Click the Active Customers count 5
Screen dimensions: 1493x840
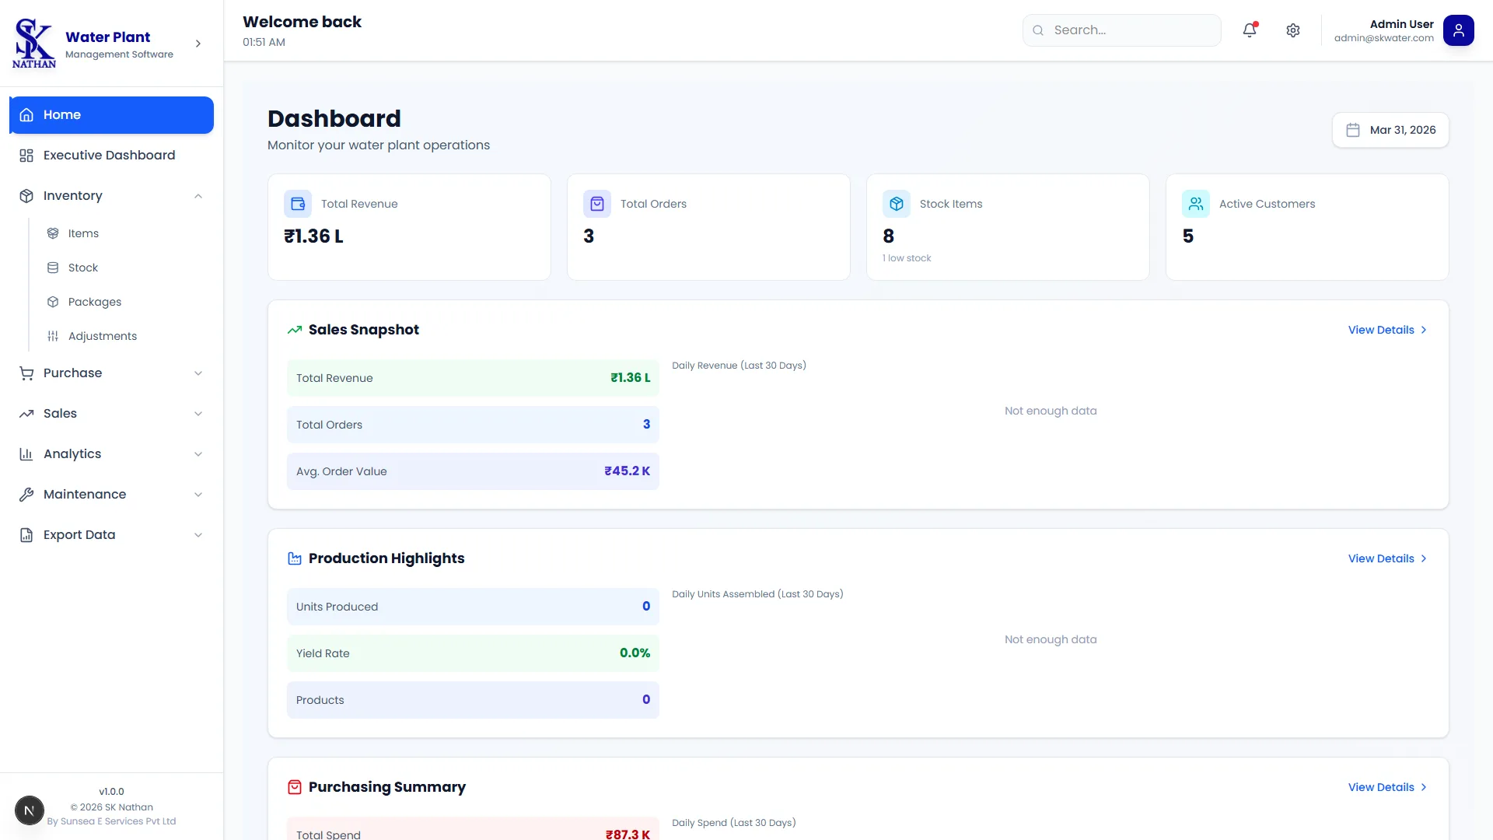pyautogui.click(x=1187, y=236)
